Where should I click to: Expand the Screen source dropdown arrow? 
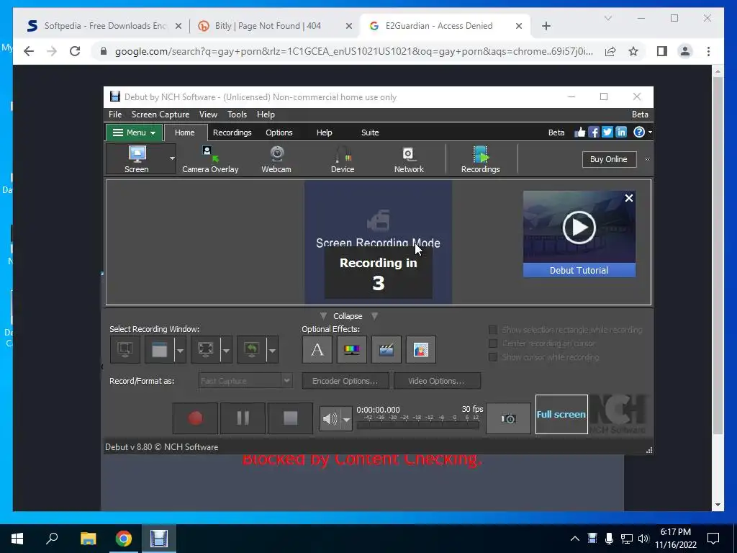click(x=172, y=159)
